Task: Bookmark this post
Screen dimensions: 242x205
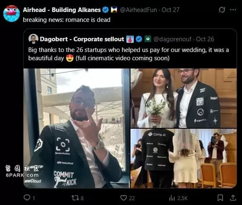Action: tap(220, 198)
